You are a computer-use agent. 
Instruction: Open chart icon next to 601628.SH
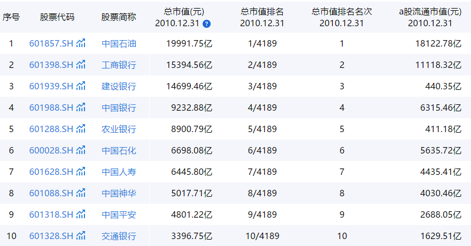coord(81,171)
